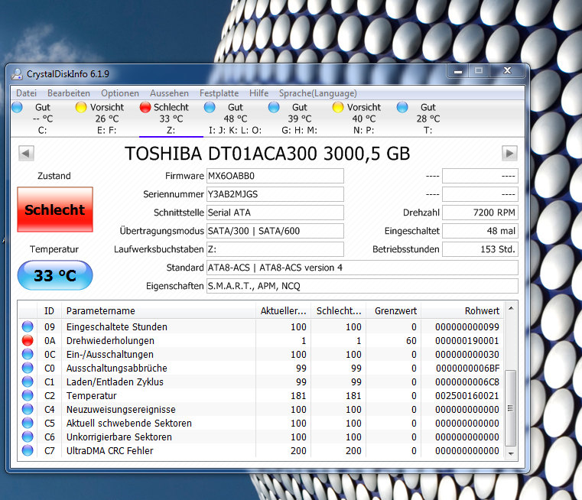Click the Seriennummer field Y3AB2MJGS
This screenshot has width=582, height=500.
click(275, 194)
